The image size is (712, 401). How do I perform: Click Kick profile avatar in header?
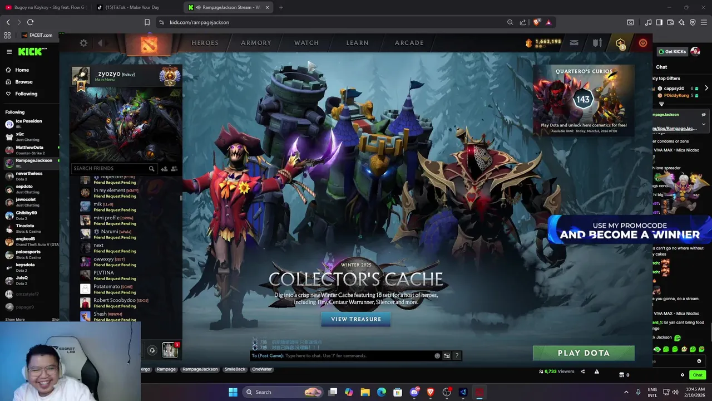[695, 52]
